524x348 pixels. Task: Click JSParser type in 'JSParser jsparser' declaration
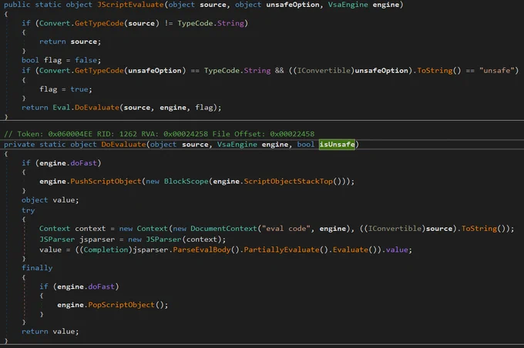pyautogui.click(x=57, y=239)
